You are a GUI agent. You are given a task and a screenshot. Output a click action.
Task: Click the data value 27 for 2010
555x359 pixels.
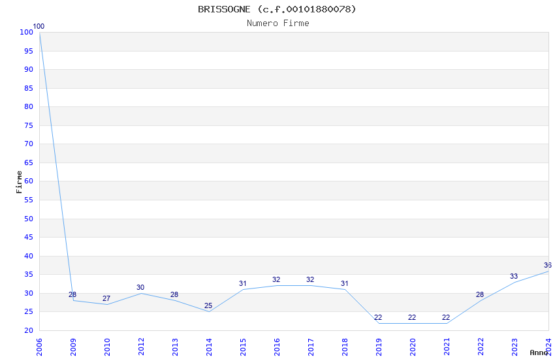coord(106,298)
